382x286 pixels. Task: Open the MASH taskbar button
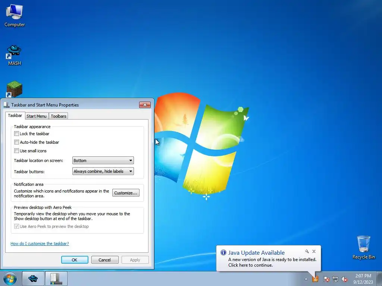point(33,279)
